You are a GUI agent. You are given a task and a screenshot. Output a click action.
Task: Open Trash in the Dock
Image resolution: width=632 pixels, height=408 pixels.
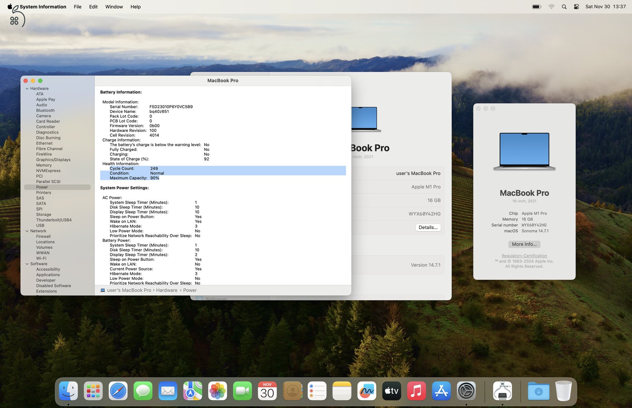[564, 391]
